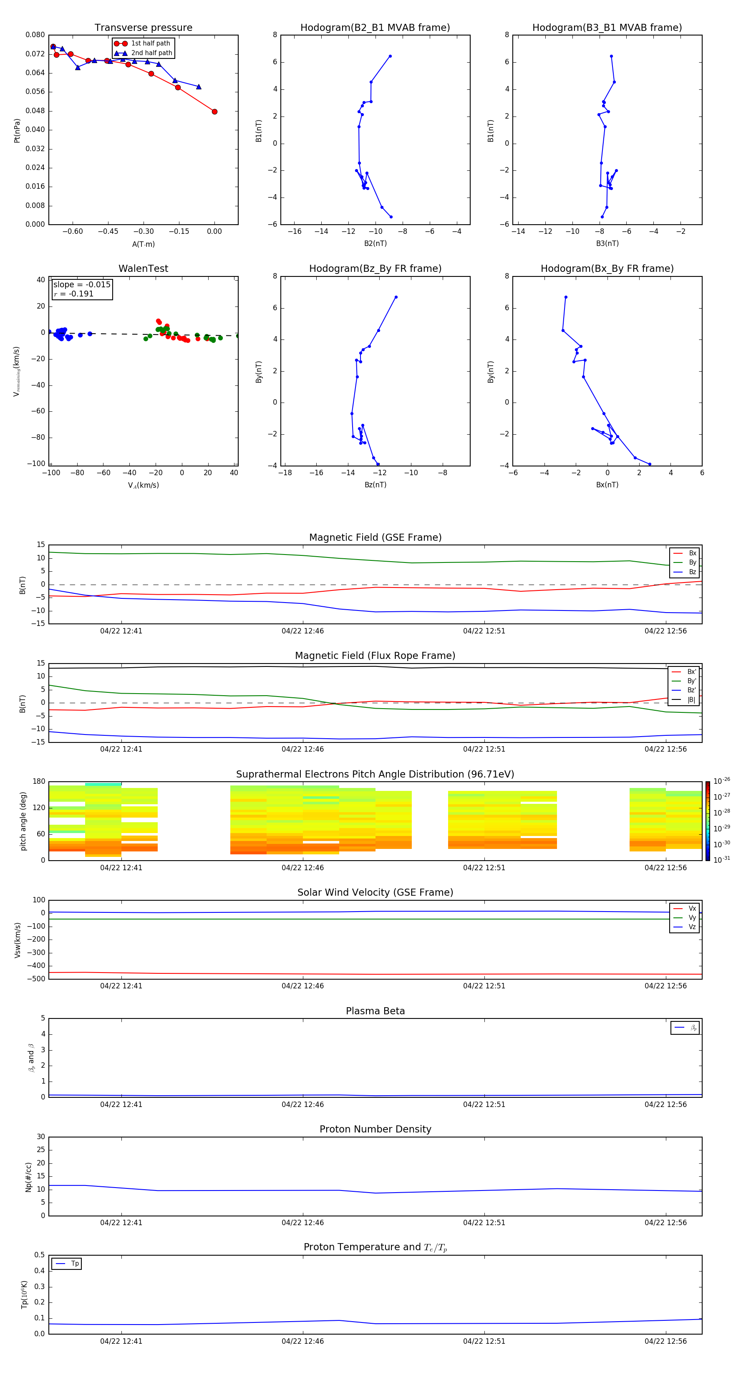Click the "0.080" tick on Transverse pressure axis
Image resolution: width=751 pixels, height=1378 pixels.
click(35, 35)
